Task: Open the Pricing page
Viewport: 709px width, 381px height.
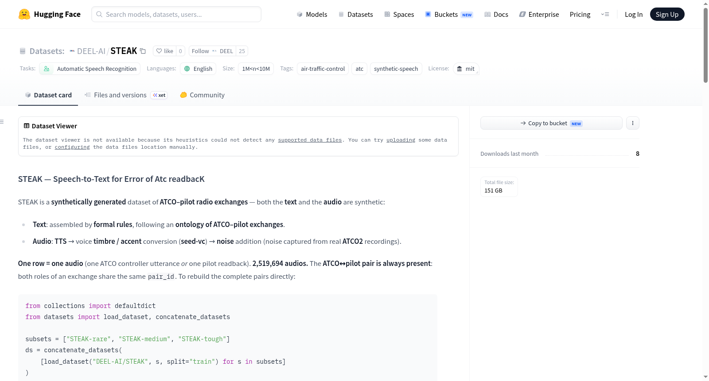Action: point(580,14)
